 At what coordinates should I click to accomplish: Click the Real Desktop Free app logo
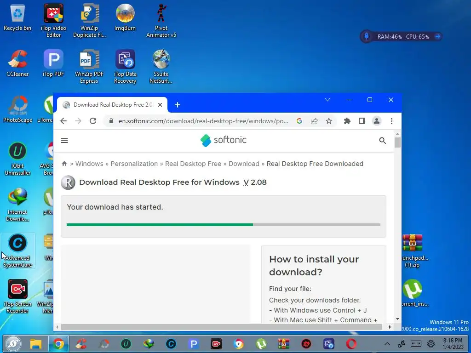pos(68,182)
